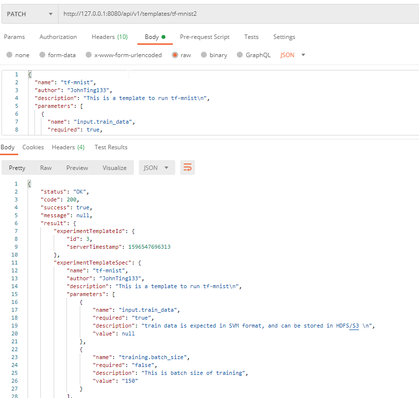The width and height of the screenshot is (419, 398).
Task: Click the 200 code value in response
Action: pos(71,199)
